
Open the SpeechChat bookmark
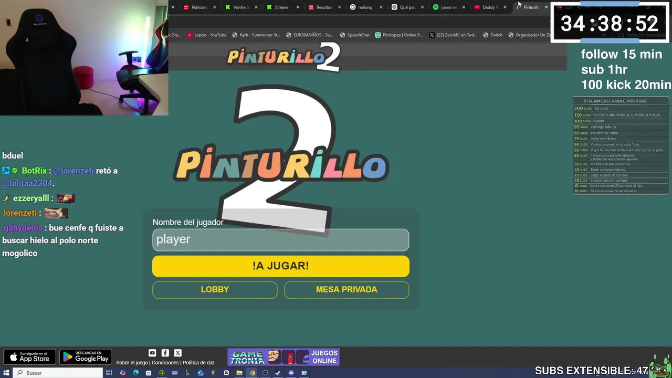355,35
